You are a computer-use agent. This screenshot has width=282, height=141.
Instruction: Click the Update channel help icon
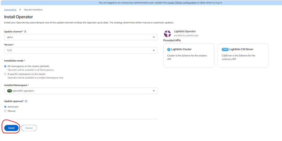click(25, 31)
